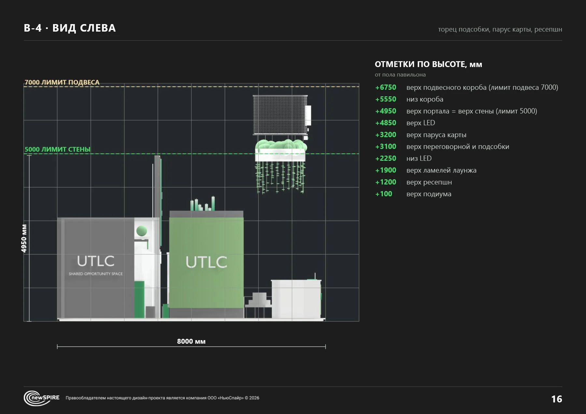This screenshot has height=414, width=586.
Task: Select the subtitle "торец подсобки, парус карты, ресепшн"
Action: coord(500,29)
